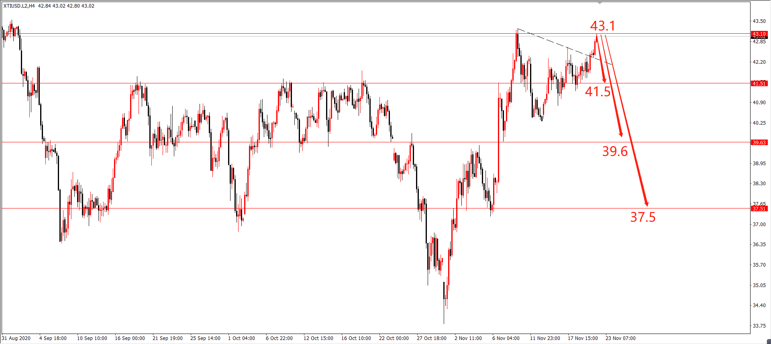Viewport: 771px width, 344px height.
Task: Click the 16 Sep 00:00 date label
Action: tap(130, 338)
